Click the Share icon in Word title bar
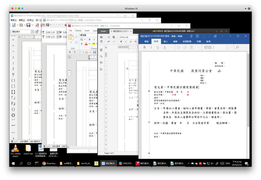 [x=215, y=36]
